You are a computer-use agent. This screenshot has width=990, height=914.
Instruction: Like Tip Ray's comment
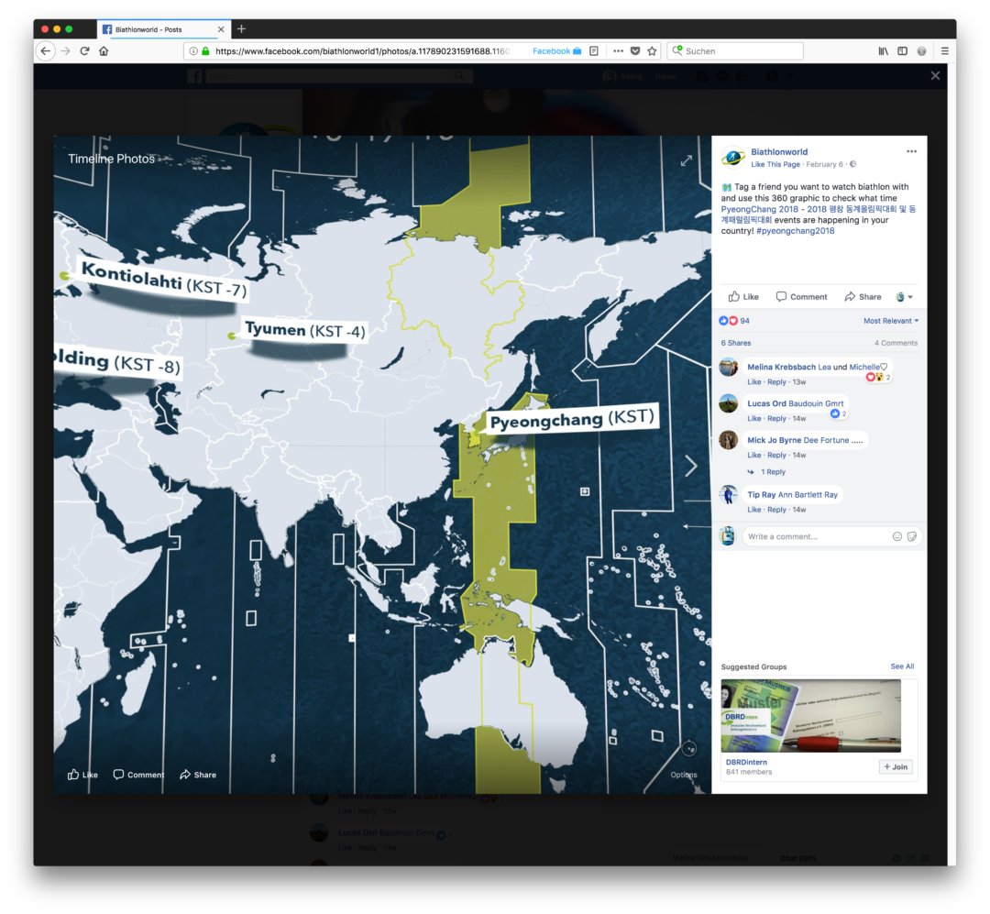(753, 510)
